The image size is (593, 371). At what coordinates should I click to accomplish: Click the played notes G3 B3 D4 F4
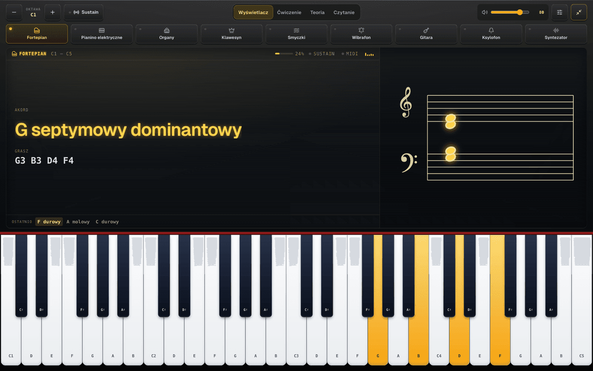[44, 160]
